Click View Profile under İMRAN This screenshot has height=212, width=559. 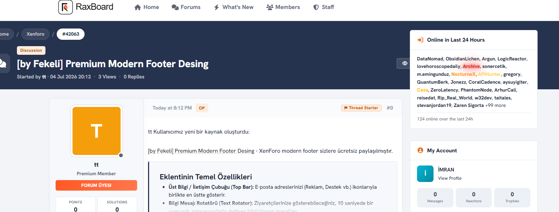(450, 178)
